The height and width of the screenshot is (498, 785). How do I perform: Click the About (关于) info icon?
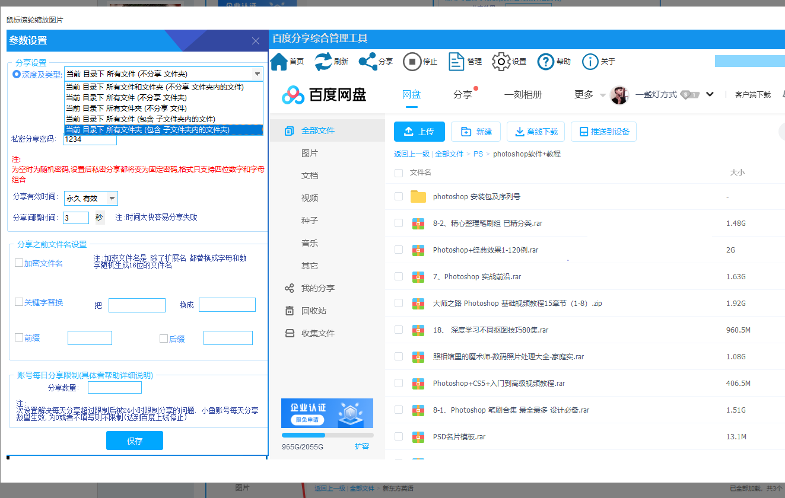(x=590, y=61)
